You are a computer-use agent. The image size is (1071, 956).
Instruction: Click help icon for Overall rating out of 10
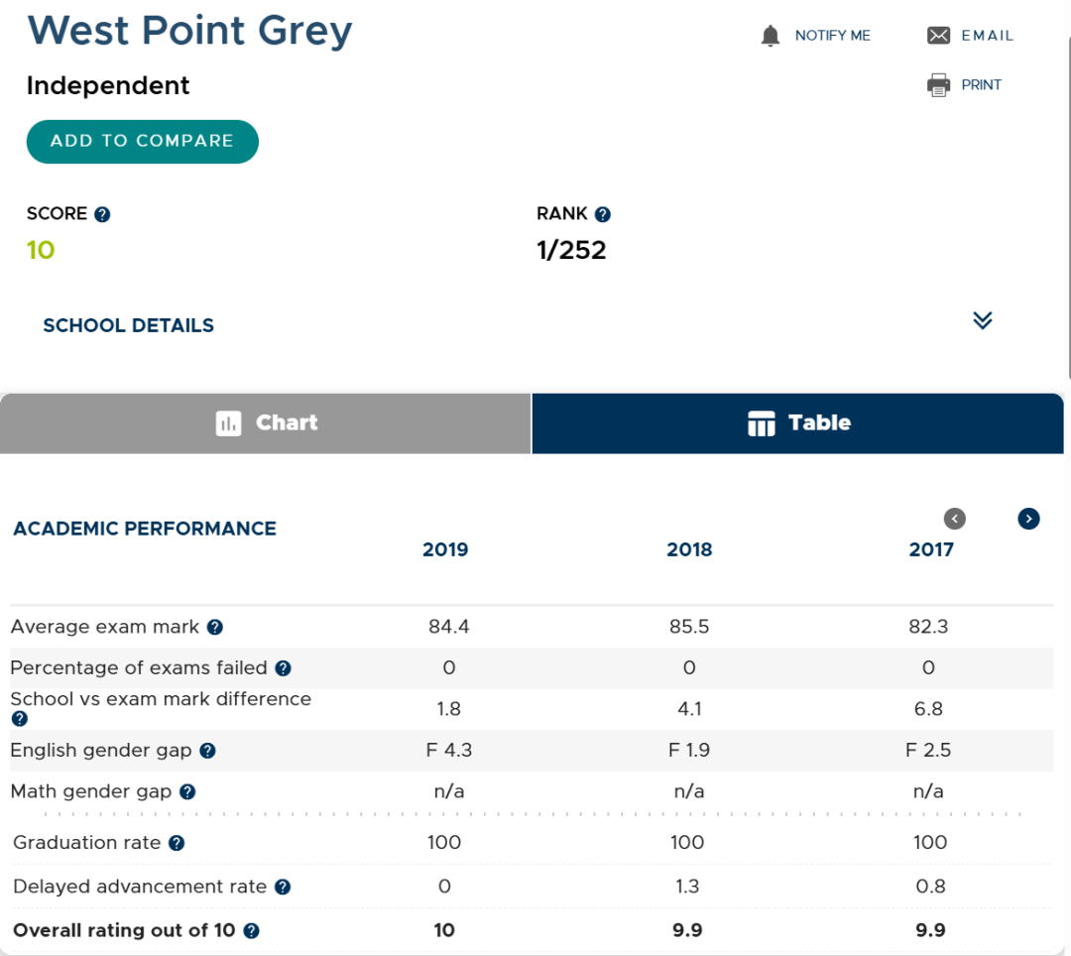tap(251, 931)
